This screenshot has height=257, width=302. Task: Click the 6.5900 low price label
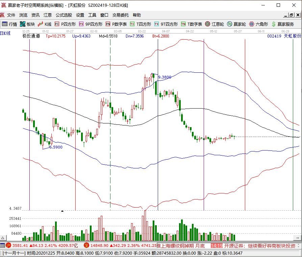coord(56,147)
